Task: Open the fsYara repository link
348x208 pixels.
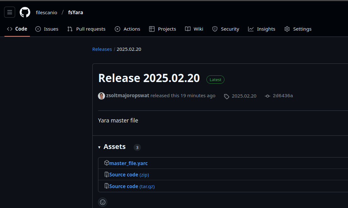Action: click(x=75, y=12)
